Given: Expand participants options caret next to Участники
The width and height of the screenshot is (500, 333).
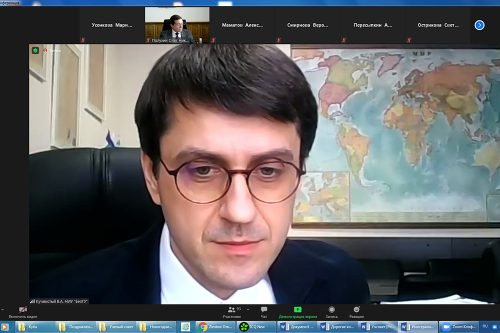Looking at the screenshot, I should pyautogui.click(x=248, y=310).
